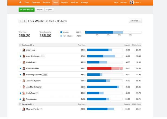Switch to the Invoices tab
167x119 pixels.
[74, 2]
